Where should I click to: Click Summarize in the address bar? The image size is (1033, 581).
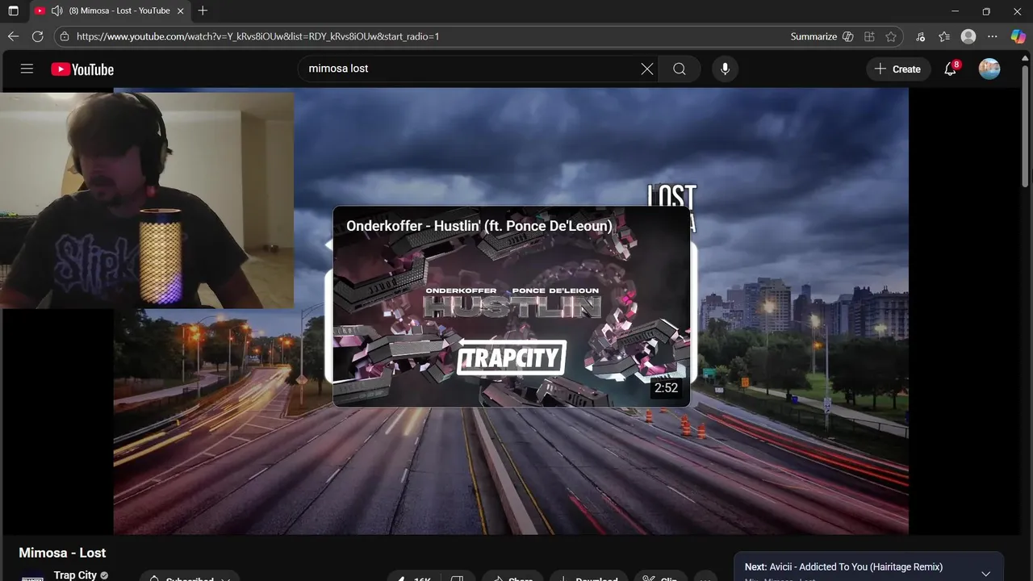pyautogui.click(x=813, y=36)
